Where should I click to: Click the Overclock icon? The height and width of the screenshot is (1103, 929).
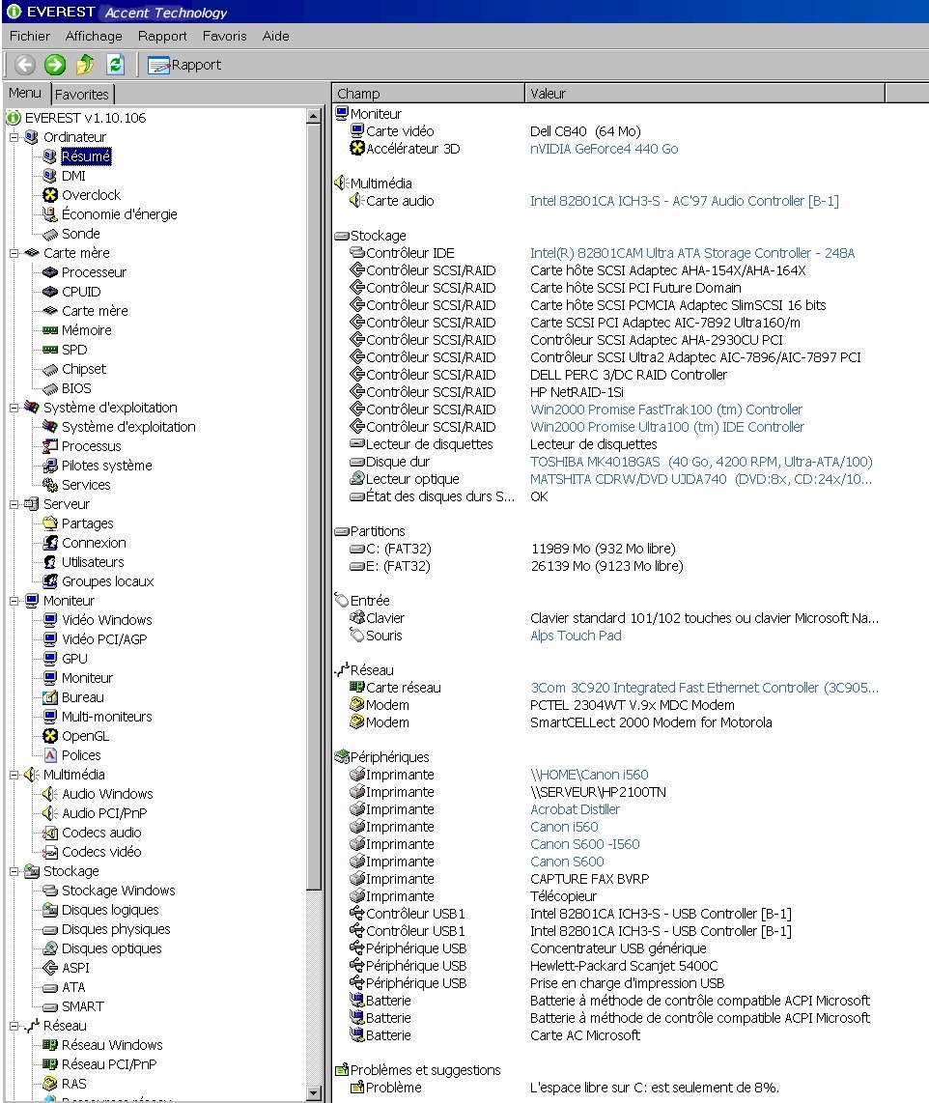click(x=50, y=195)
